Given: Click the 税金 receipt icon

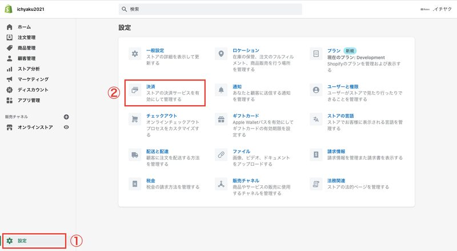Looking at the screenshot, I should click(x=135, y=184).
